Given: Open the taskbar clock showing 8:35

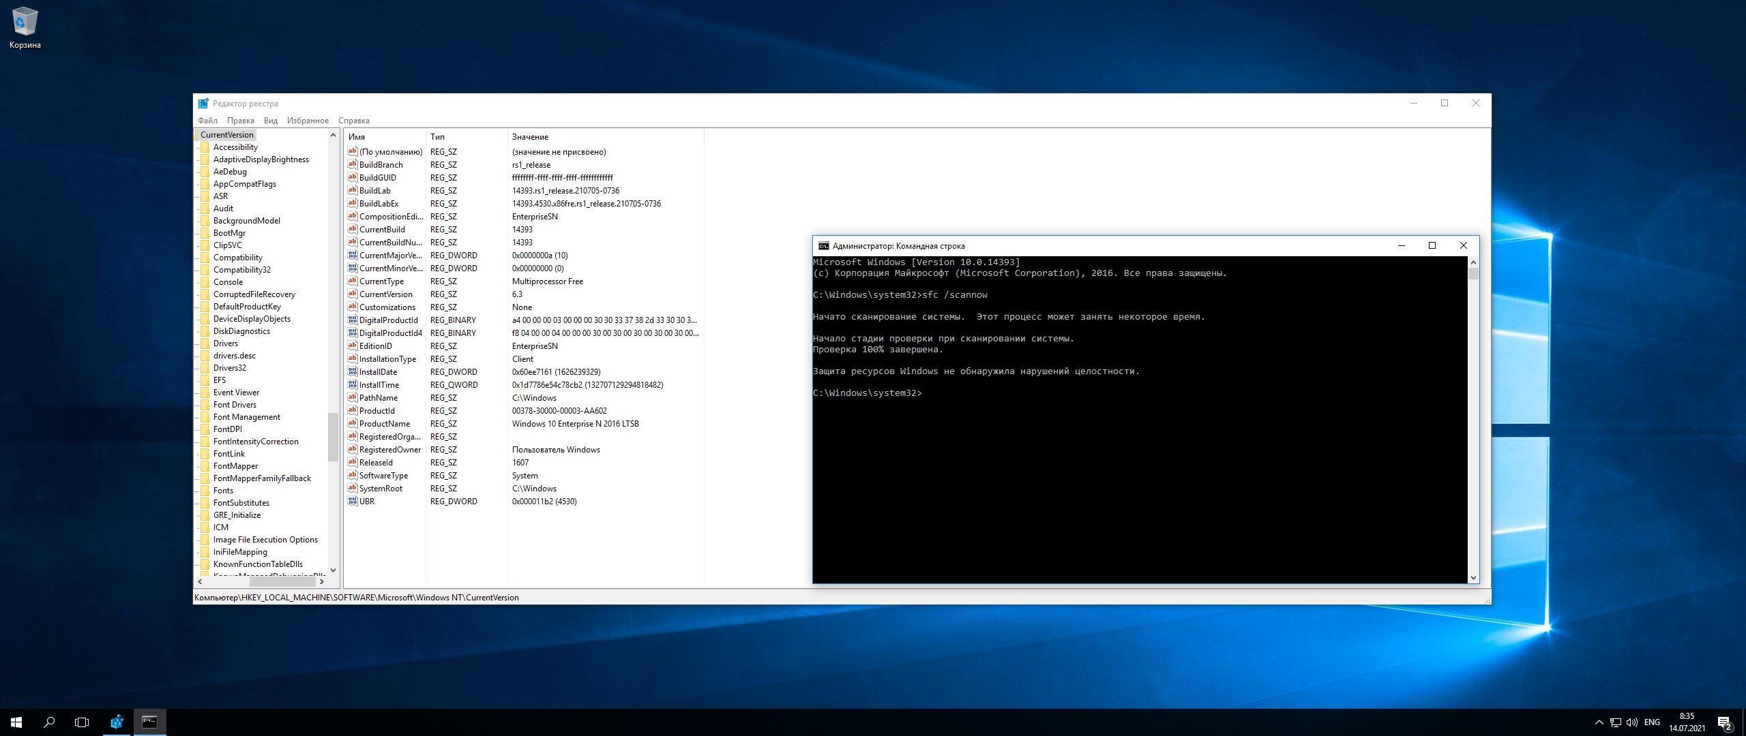Looking at the screenshot, I should point(1687,722).
